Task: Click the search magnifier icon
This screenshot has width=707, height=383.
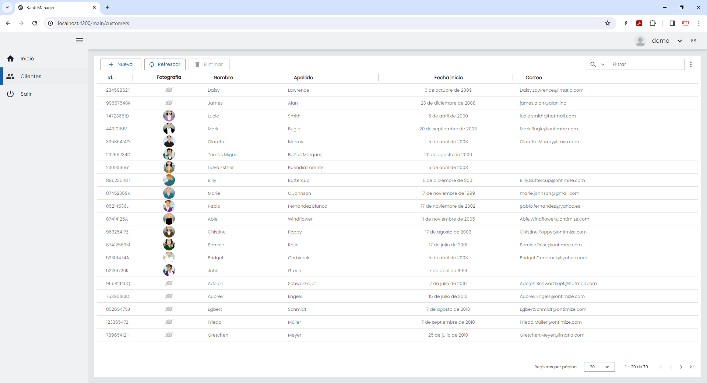Action: [593, 64]
